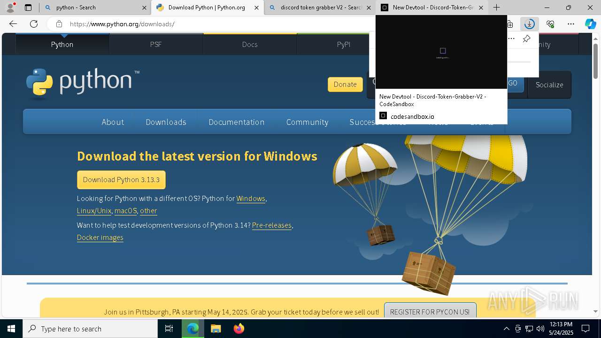601x338 pixels.
Task: Follow the Linux/Unix link
Action: 94,211
